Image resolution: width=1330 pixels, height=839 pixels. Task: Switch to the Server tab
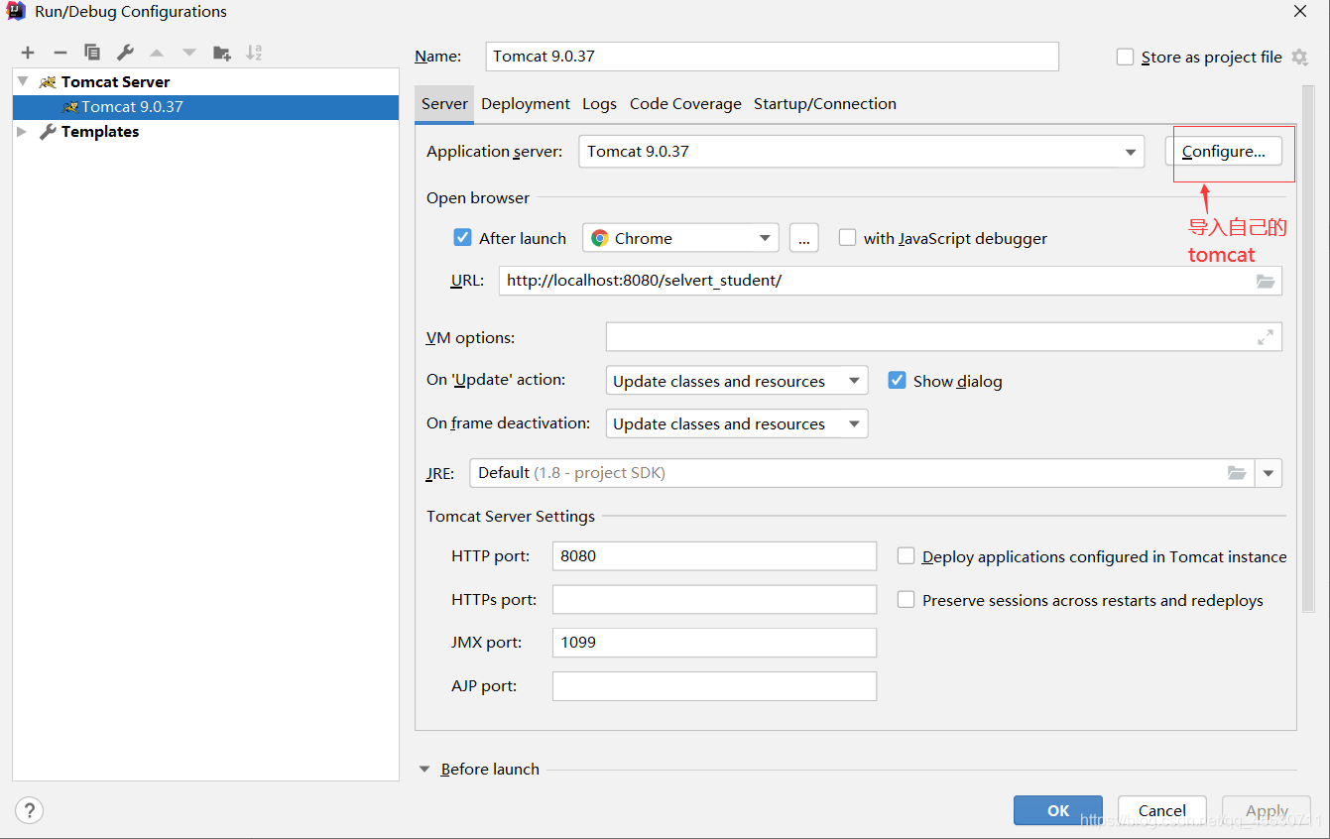pyautogui.click(x=444, y=104)
